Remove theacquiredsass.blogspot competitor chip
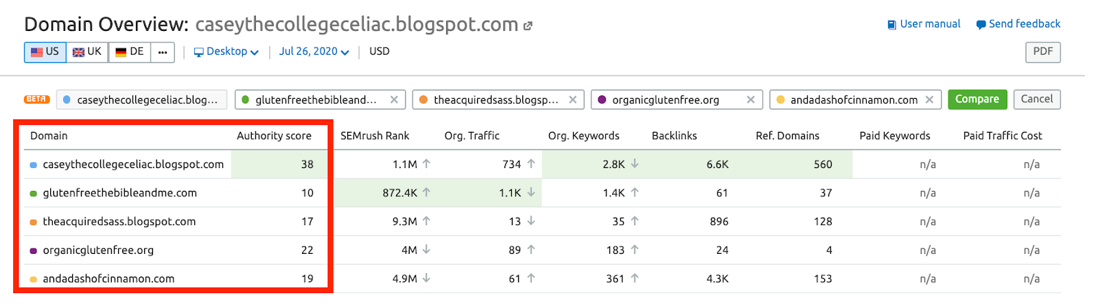This screenshot has height=304, width=1098. point(572,100)
